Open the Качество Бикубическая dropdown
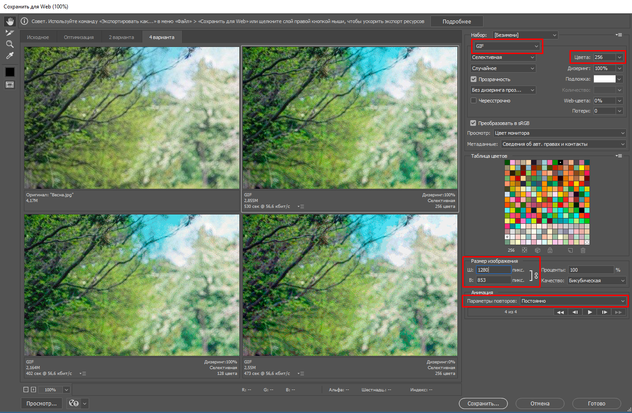 [x=597, y=281]
